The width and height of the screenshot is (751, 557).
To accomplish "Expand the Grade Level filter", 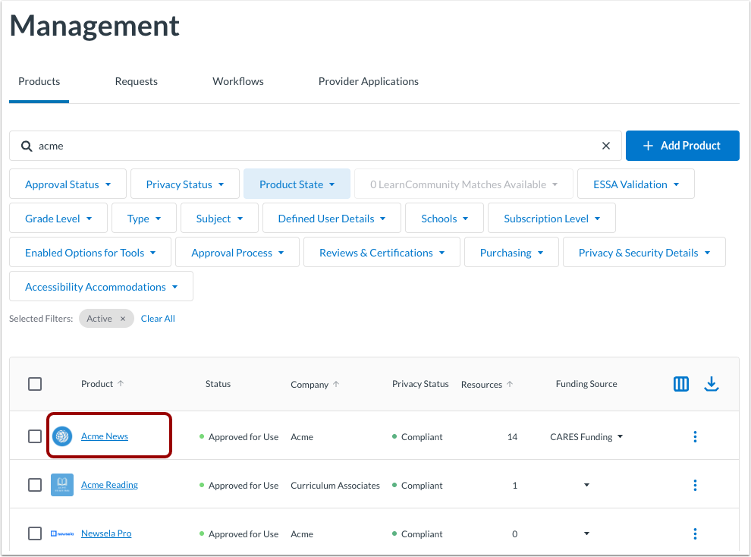I will click(58, 218).
